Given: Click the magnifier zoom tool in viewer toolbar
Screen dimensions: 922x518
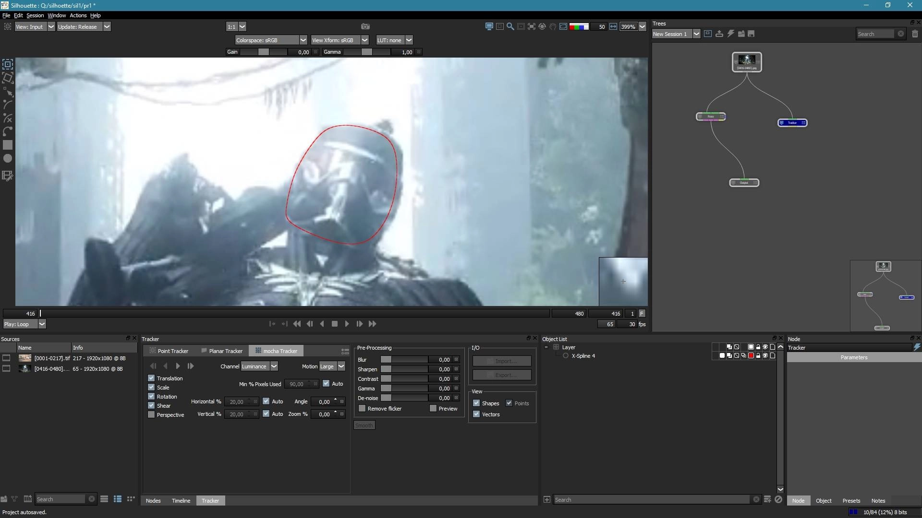Looking at the screenshot, I should point(510,27).
